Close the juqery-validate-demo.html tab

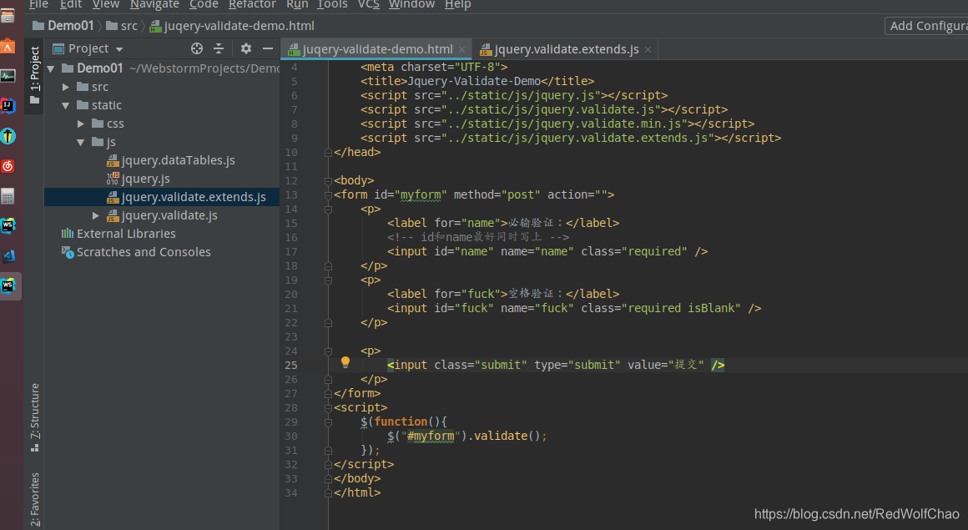461,49
